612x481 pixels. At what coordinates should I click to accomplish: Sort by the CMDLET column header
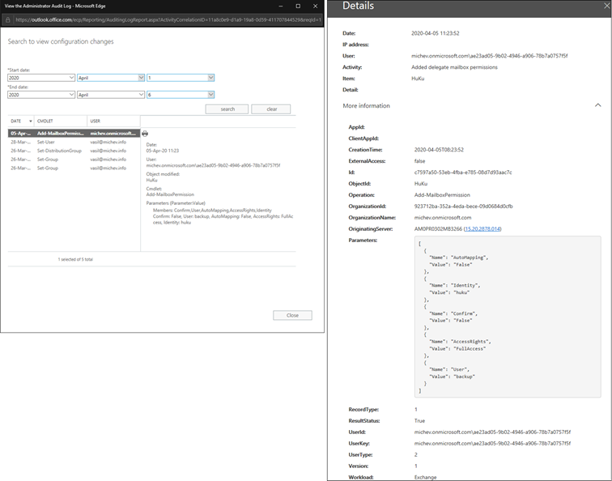[45, 121]
